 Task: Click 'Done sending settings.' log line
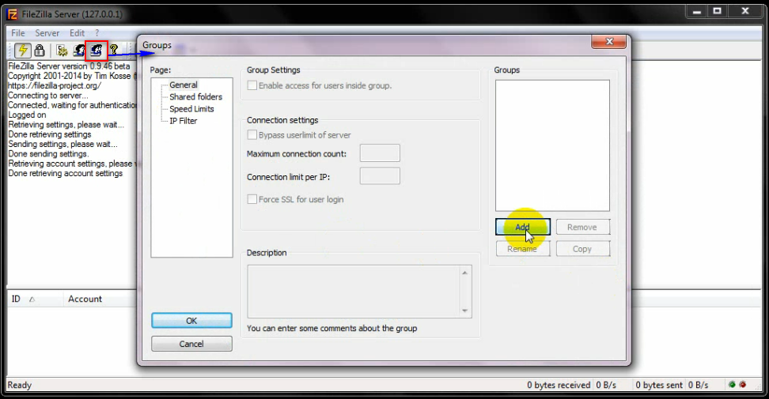(48, 154)
